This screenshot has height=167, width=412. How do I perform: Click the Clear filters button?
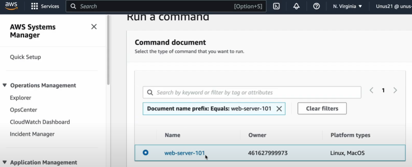click(x=322, y=108)
